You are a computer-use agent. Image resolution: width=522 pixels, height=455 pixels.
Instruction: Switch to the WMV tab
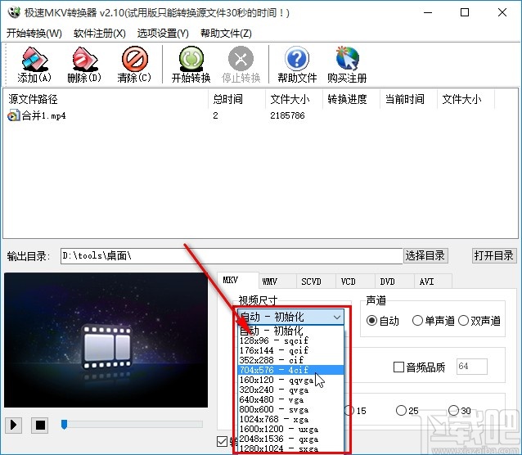(x=277, y=282)
